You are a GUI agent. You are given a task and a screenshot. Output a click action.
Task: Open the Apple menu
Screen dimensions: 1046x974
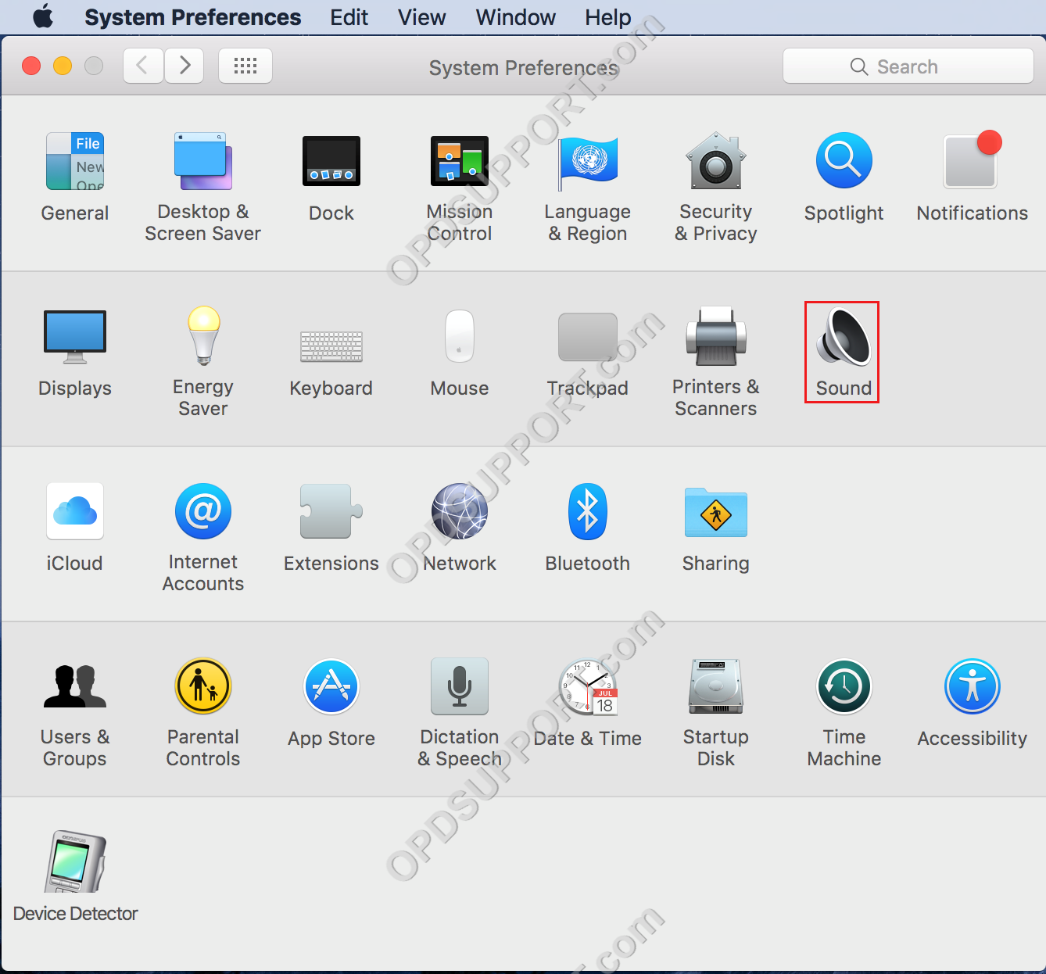coord(43,16)
